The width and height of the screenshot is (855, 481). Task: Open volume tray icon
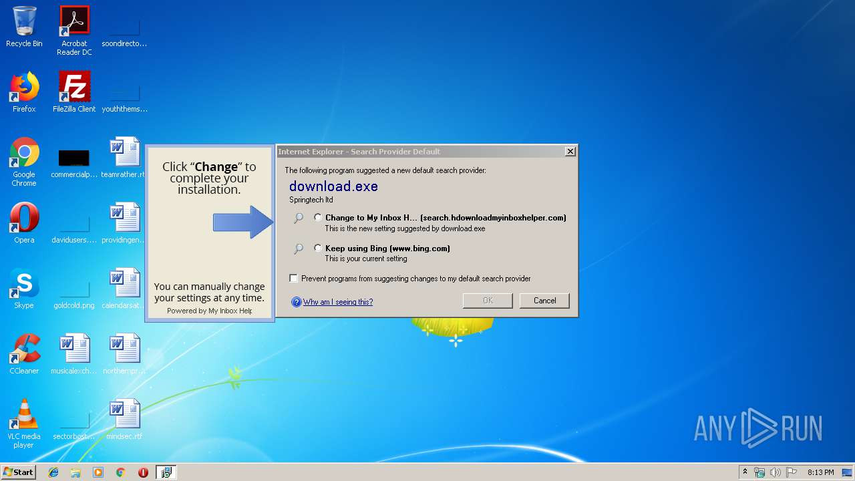point(776,472)
